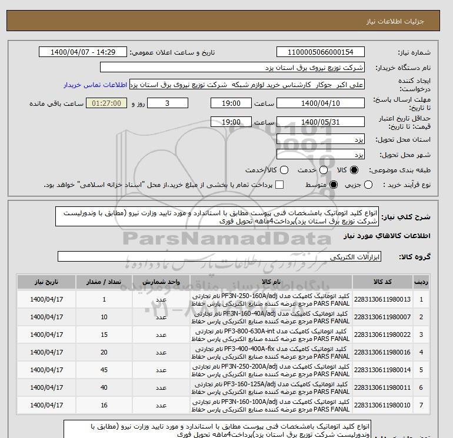
Task: Click the general need description text box
Action: pyautogui.click(x=217, y=216)
